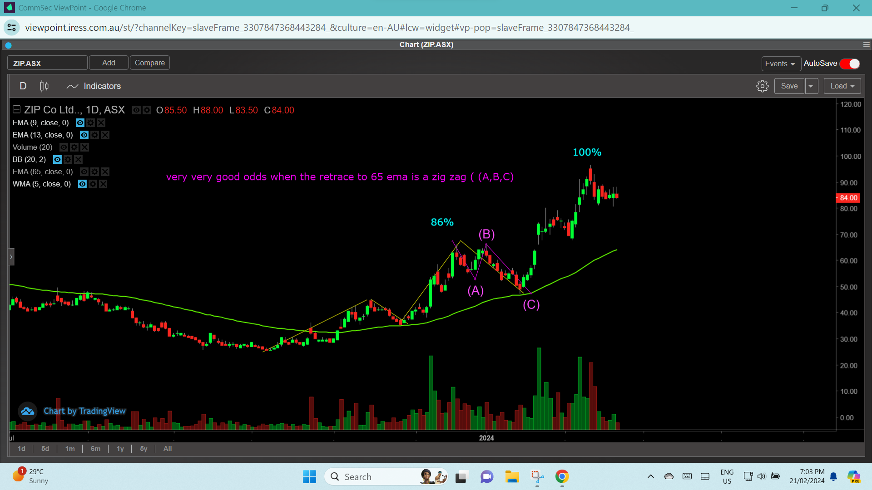This screenshot has width=872, height=490.
Task: Toggle visibility of ZIP Co Ltd series
Action: [136, 110]
